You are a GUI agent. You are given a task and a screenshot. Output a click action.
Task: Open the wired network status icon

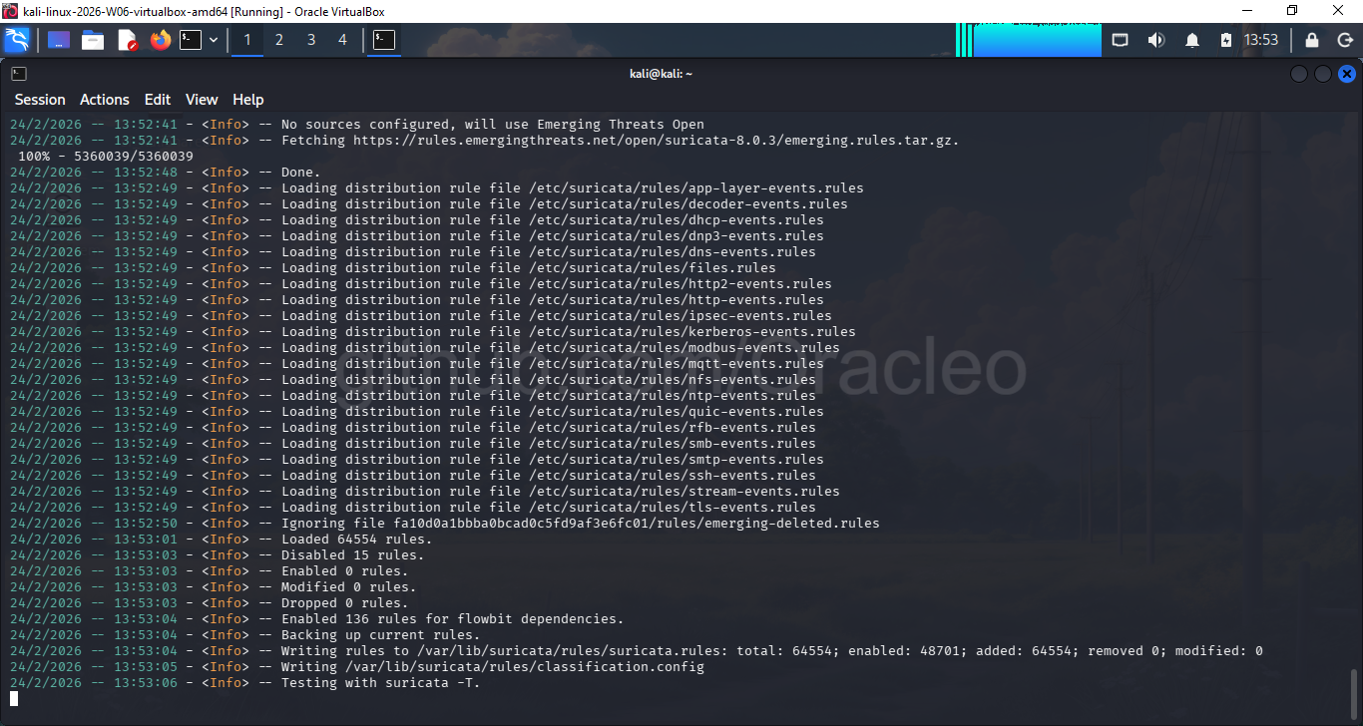(1121, 40)
